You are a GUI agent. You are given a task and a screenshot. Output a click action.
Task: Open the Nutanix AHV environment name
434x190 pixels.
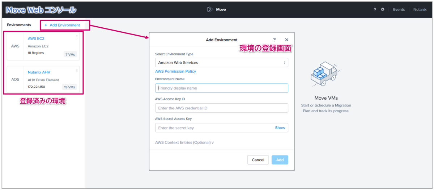[39, 72]
